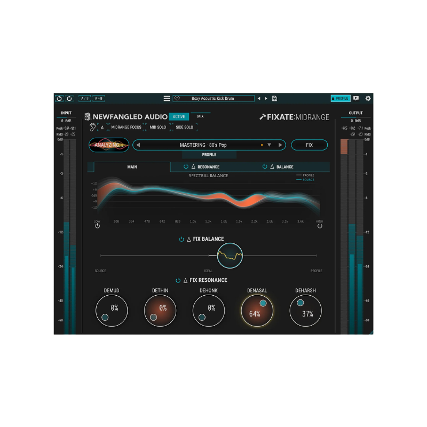Viewport: 427px width, 427px height.
Task: Select next profile with the right arrow
Action: click(x=280, y=145)
